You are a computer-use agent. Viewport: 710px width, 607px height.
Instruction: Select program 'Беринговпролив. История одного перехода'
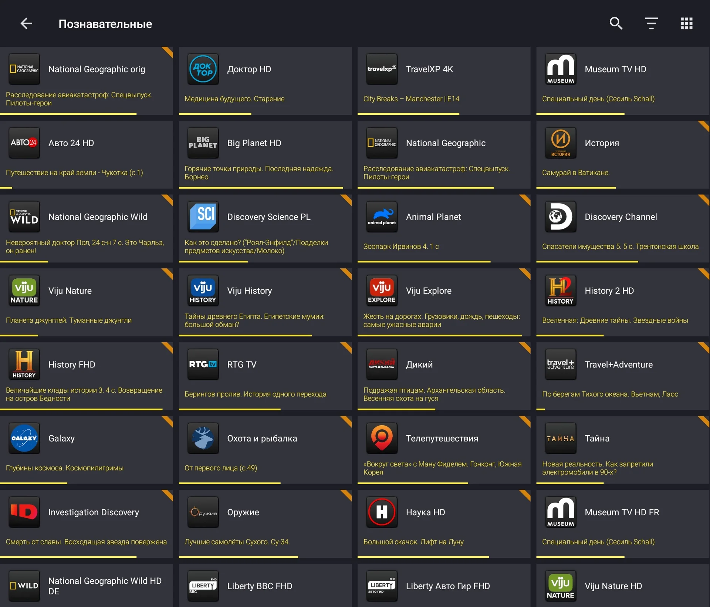pyautogui.click(x=256, y=394)
